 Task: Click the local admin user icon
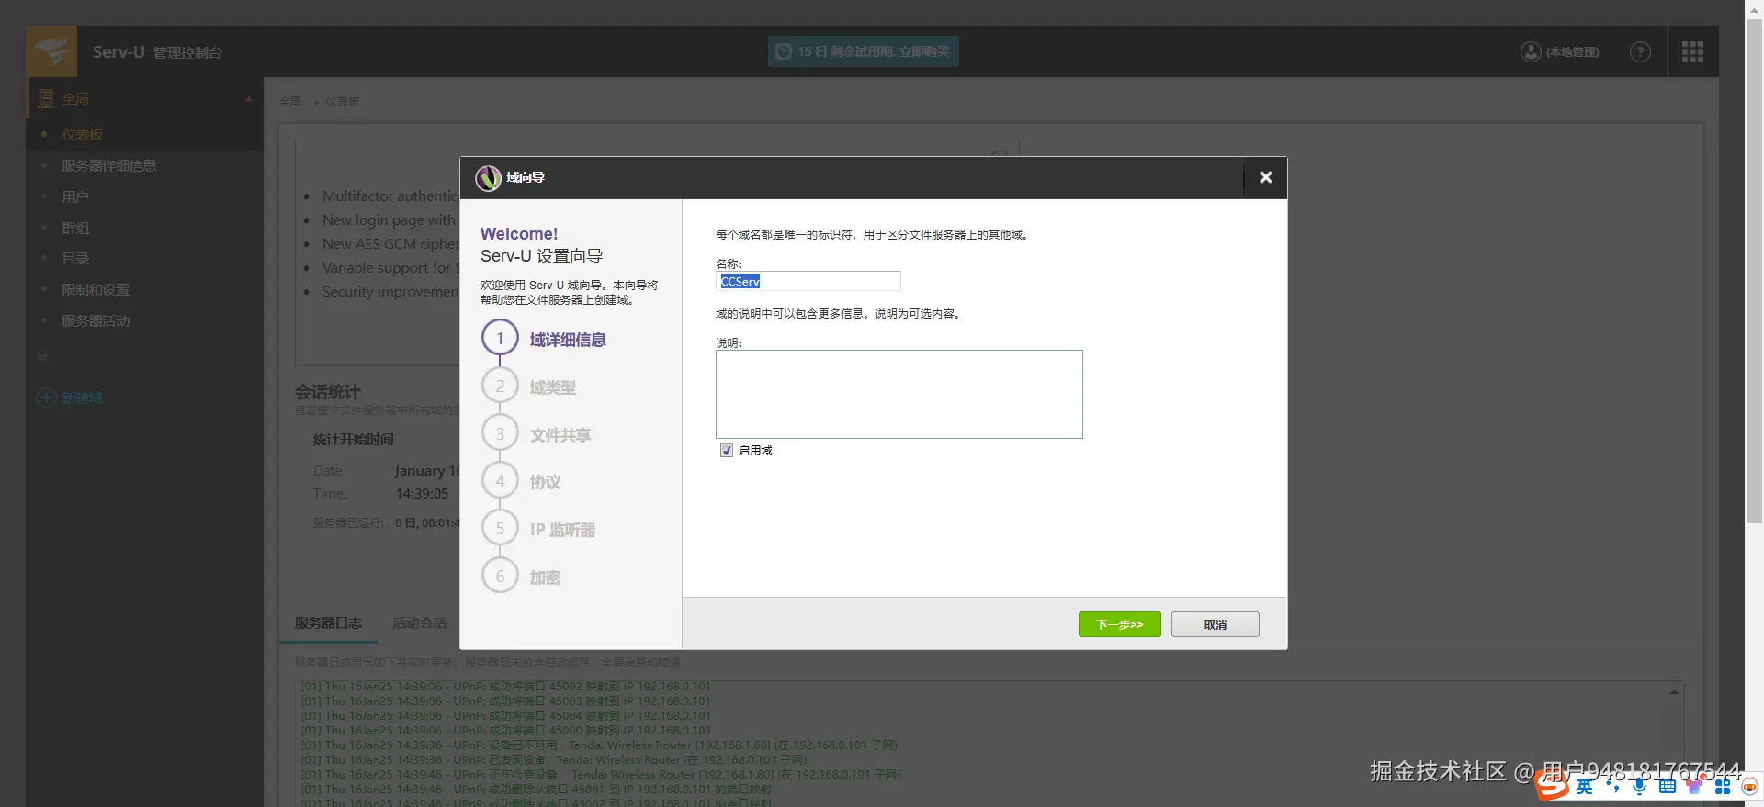click(1531, 52)
